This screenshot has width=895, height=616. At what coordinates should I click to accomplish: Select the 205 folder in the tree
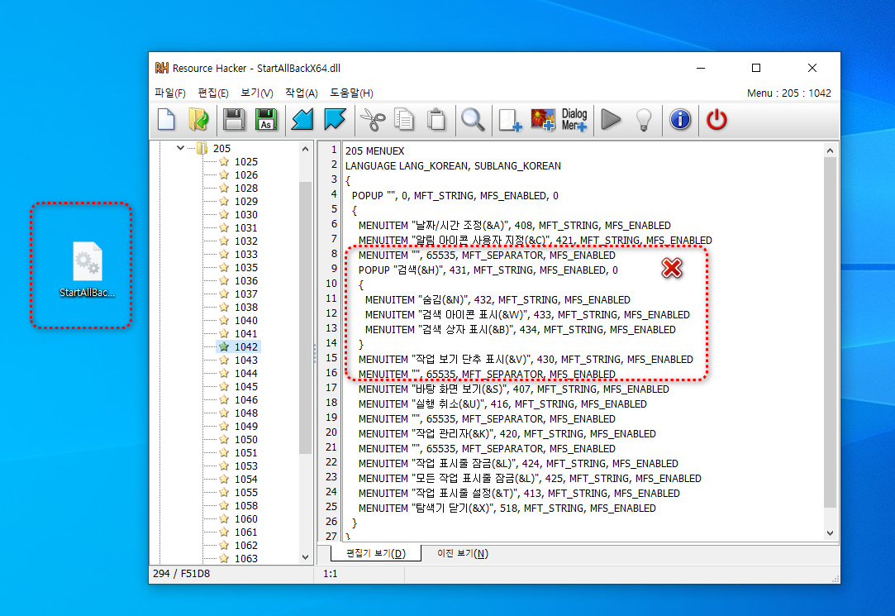pyautogui.click(x=221, y=149)
